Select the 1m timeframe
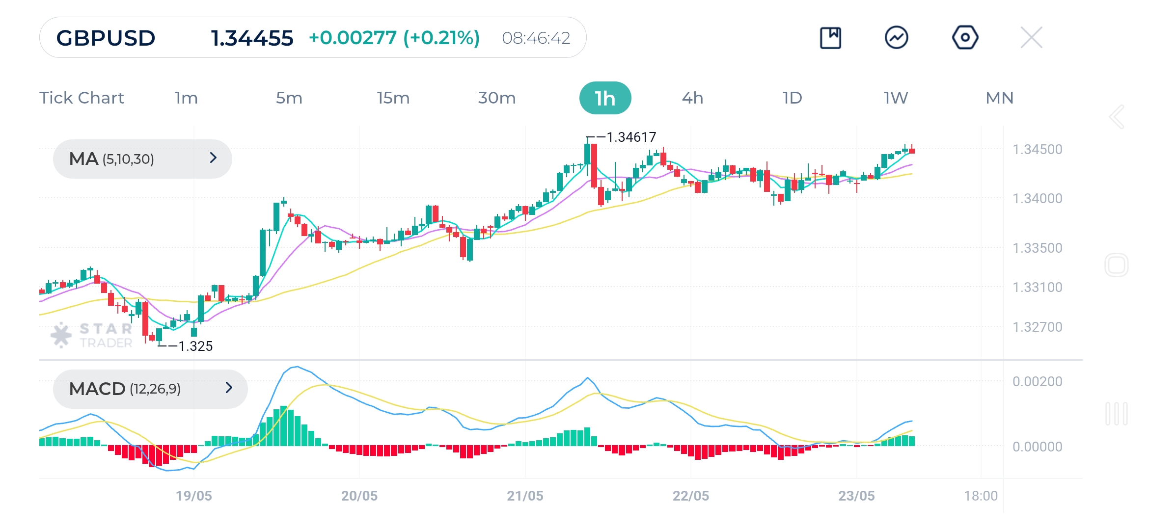This screenshot has width=1149, height=530. [186, 98]
